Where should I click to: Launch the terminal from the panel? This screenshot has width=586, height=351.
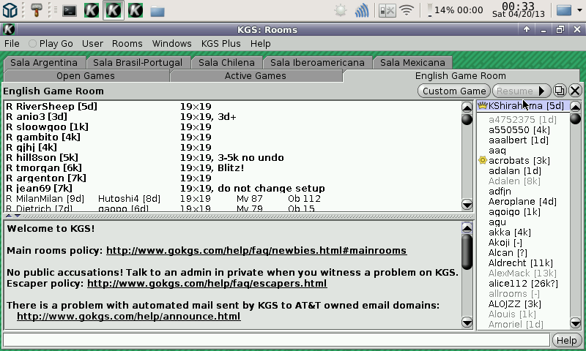click(70, 11)
